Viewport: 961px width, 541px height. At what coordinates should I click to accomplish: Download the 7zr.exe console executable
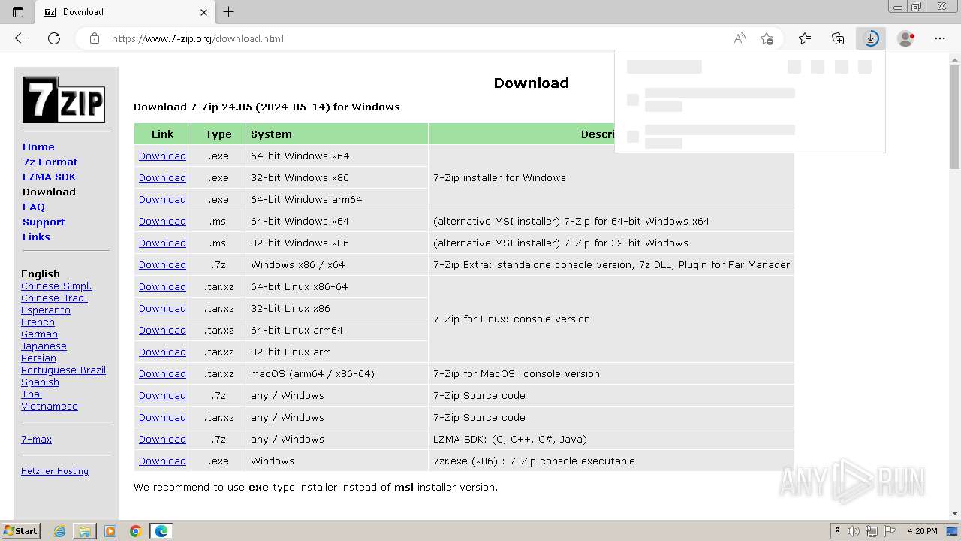162,461
